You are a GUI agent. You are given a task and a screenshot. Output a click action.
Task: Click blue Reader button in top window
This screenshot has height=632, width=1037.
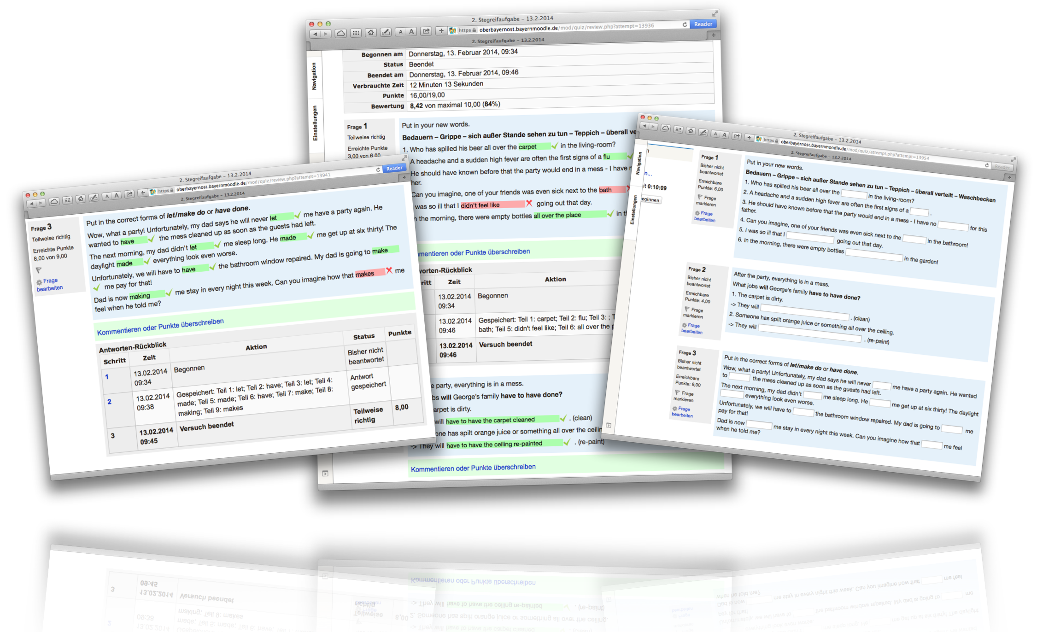703,24
